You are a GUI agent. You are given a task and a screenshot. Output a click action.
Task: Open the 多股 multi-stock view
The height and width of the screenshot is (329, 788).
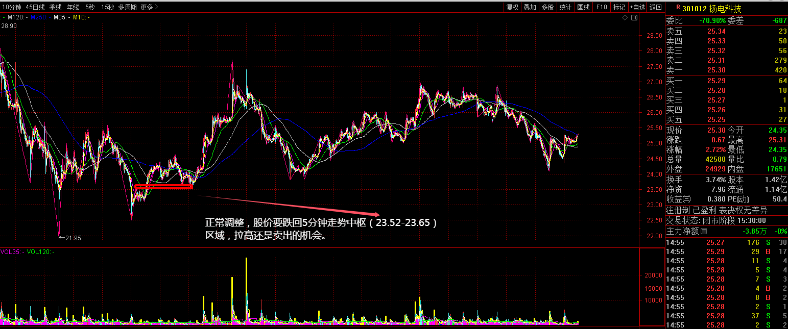click(x=547, y=7)
